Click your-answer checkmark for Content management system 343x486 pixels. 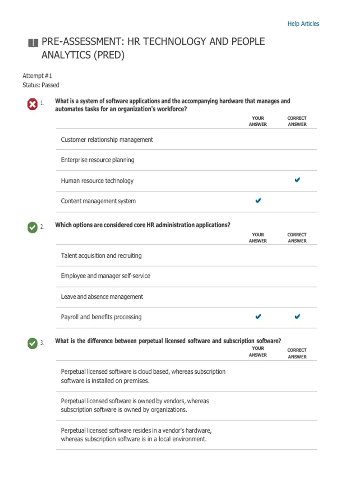click(x=258, y=201)
